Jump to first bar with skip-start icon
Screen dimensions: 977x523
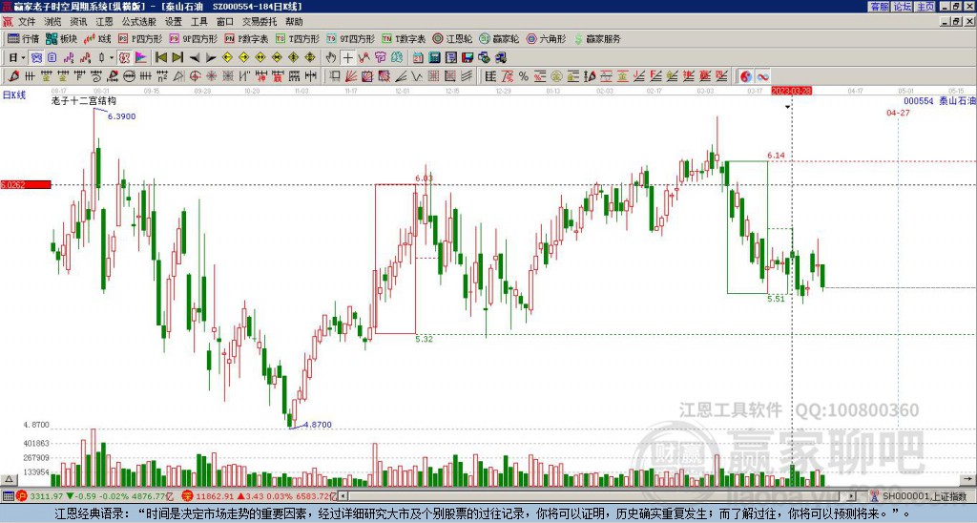pos(160,58)
